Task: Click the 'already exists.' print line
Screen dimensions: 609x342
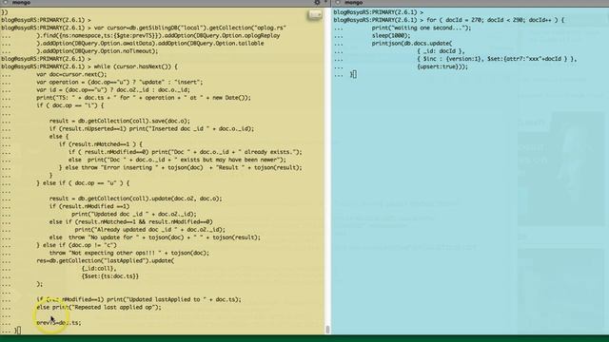Action: click(x=186, y=152)
